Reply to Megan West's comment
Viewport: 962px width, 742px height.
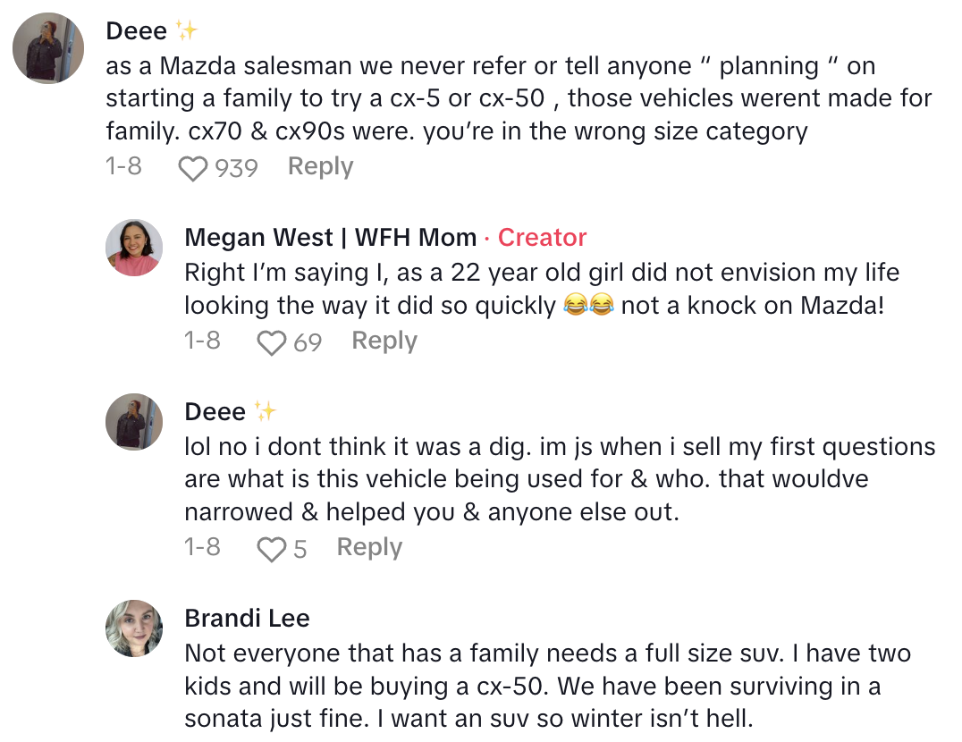coord(384,341)
